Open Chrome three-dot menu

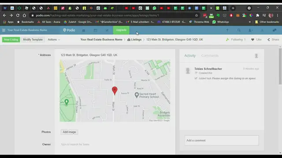[278, 15]
